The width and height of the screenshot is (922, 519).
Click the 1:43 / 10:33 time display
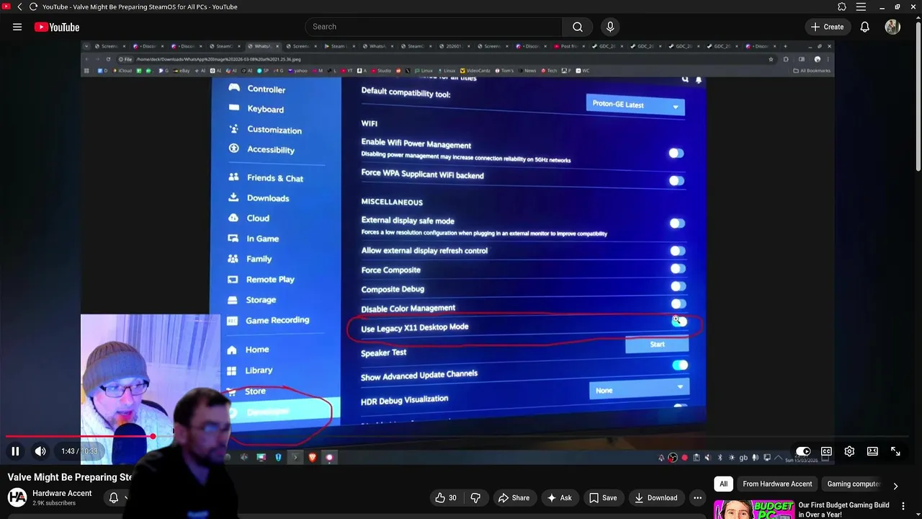coord(79,451)
